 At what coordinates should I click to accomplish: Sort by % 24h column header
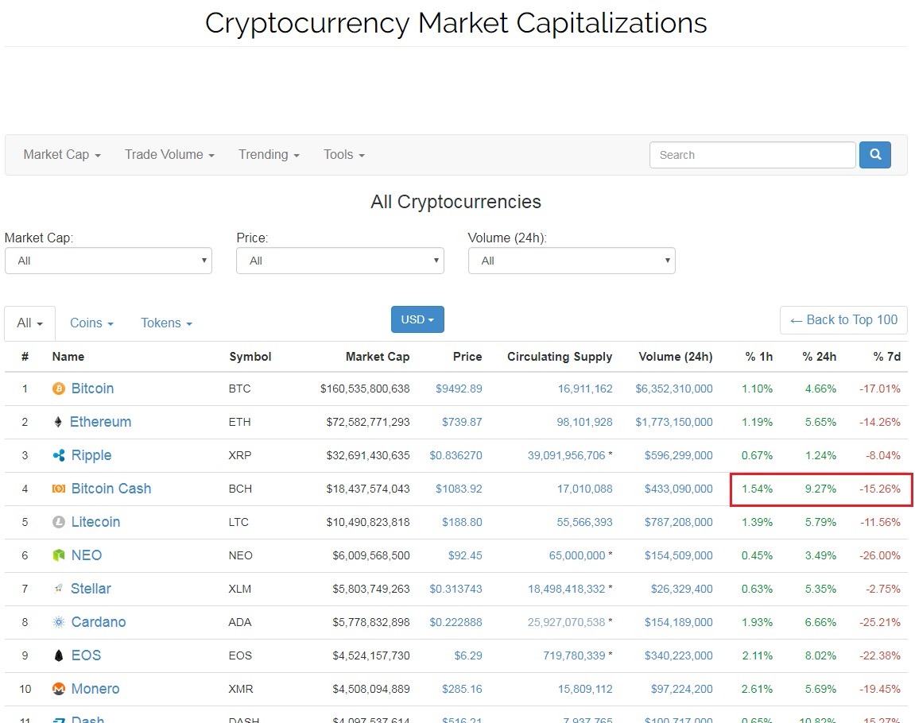point(820,356)
